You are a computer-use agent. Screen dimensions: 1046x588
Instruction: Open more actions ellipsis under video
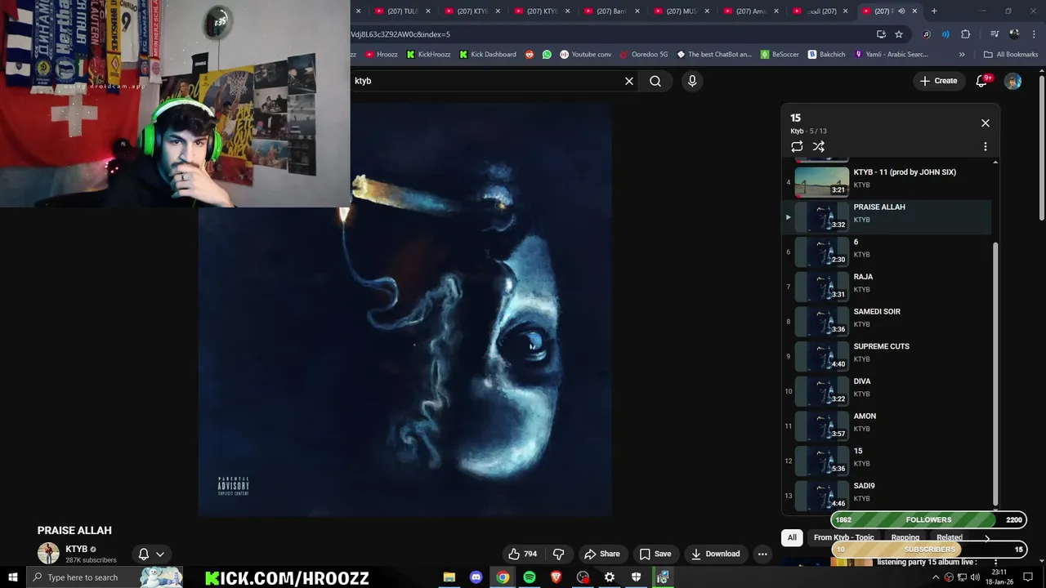coord(762,554)
